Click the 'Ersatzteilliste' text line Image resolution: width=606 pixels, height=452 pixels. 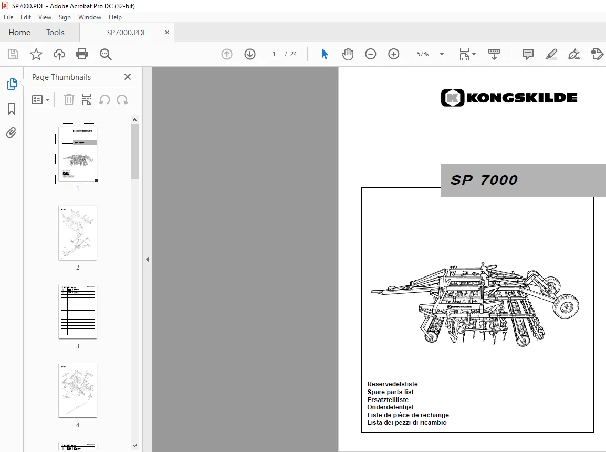[x=388, y=400]
